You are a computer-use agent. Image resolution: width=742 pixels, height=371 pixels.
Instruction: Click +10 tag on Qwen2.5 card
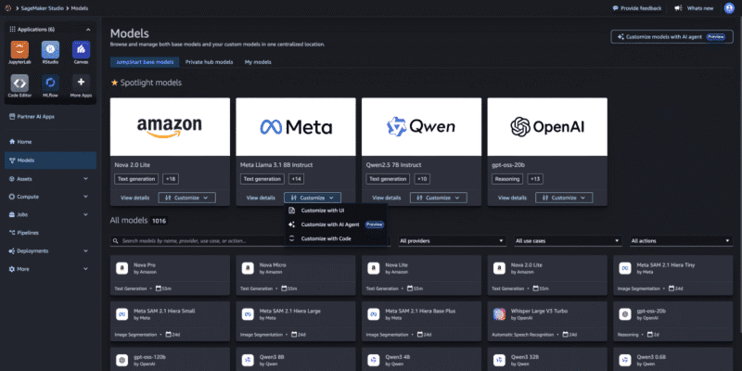(422, 179)
